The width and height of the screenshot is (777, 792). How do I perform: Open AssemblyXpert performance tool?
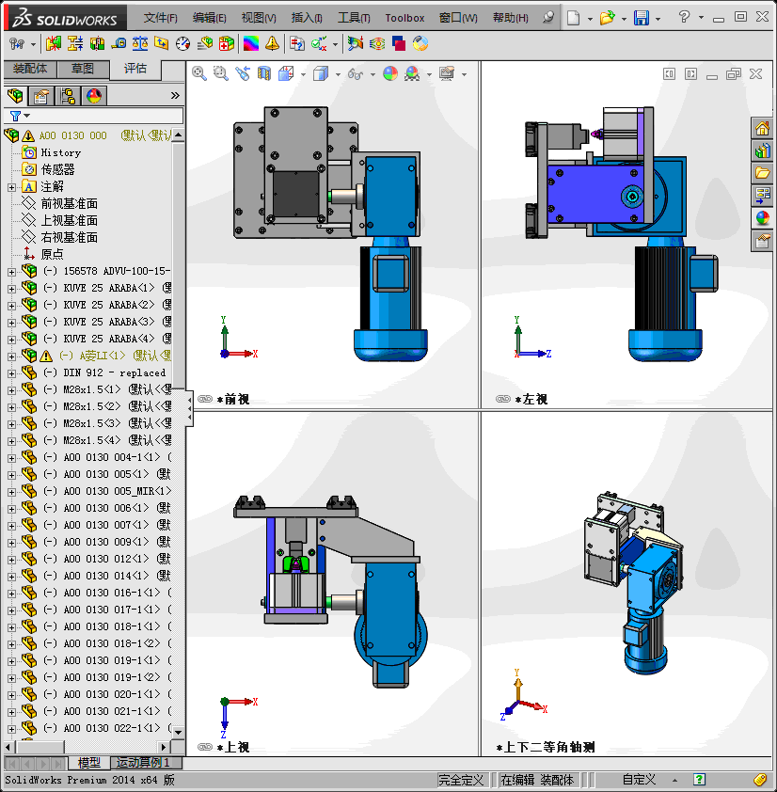click(x=205, y=44)
